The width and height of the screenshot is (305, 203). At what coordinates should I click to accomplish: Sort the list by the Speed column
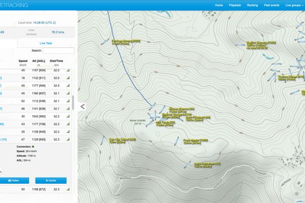point(23,61)
